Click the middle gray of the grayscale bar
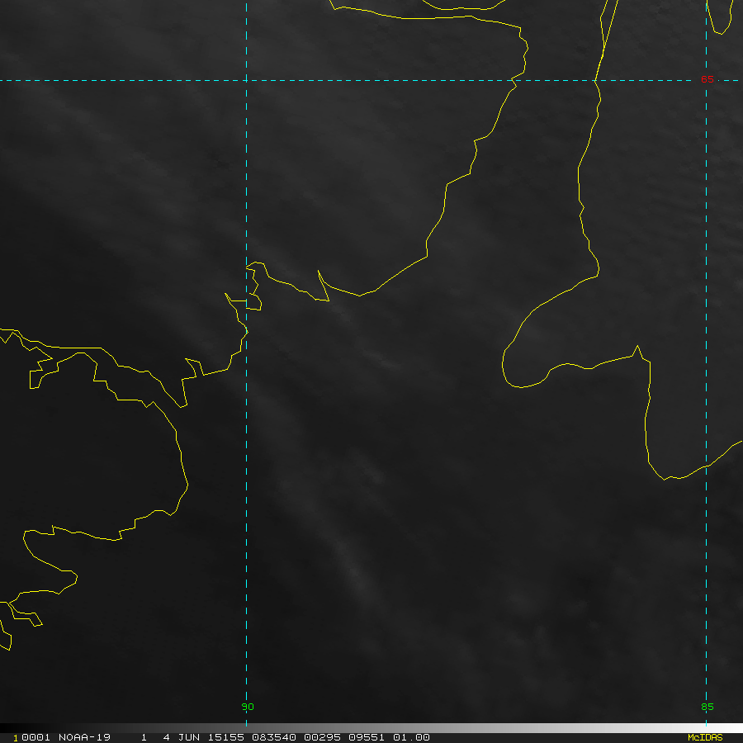Viewport: 743px width, 743px height. click(x=371, y=728)
